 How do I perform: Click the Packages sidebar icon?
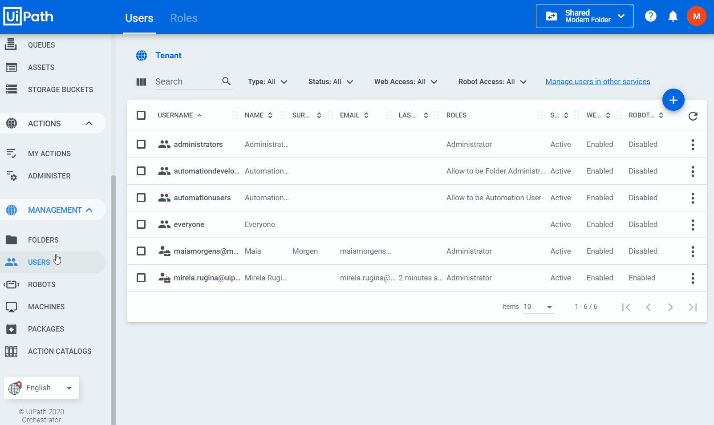(11, 329)
